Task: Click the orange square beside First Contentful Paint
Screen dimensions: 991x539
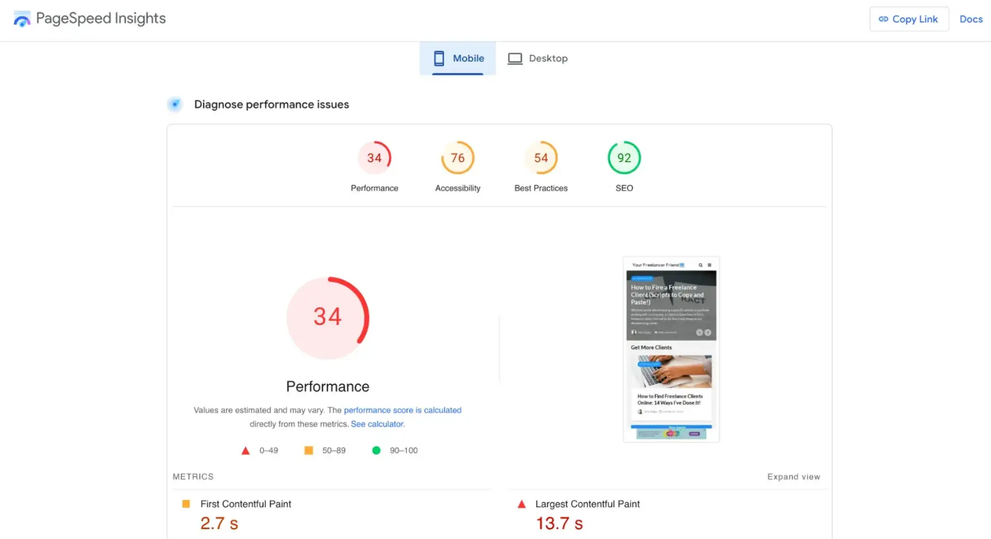Action: 186,503
